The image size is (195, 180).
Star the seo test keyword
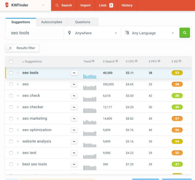coord(18,153)
